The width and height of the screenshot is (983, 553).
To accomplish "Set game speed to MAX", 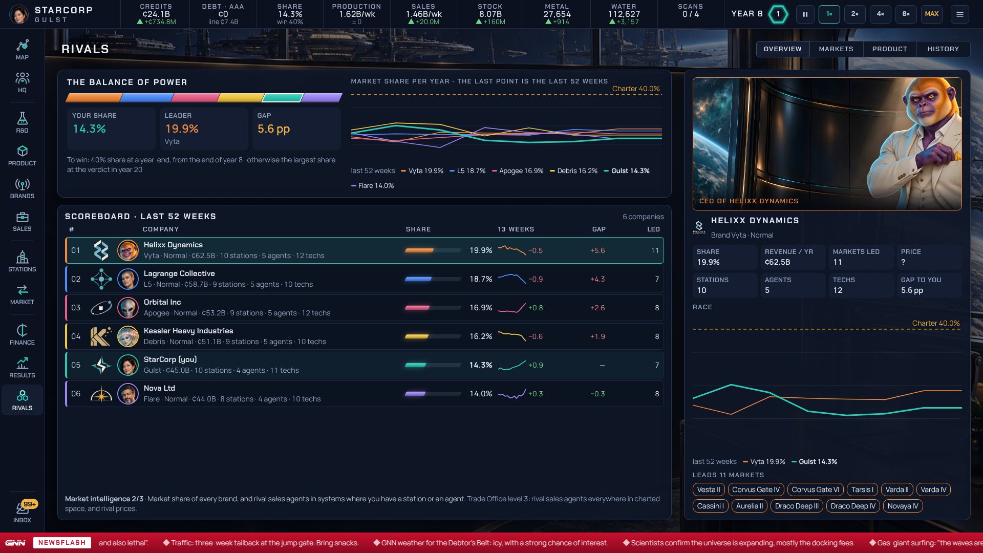I will coord(932,14).
